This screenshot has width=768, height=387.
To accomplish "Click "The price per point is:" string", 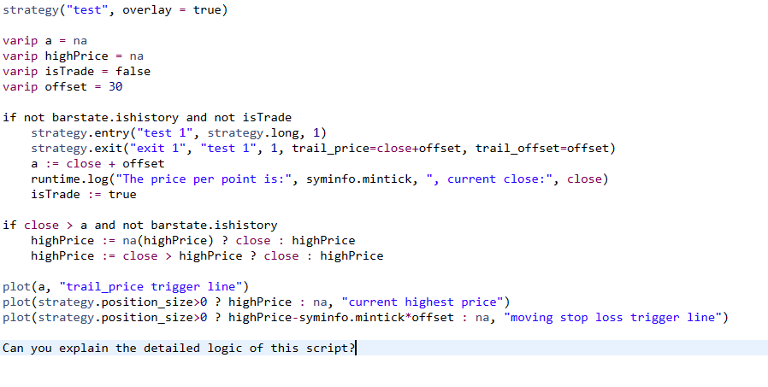I will 200,179.
